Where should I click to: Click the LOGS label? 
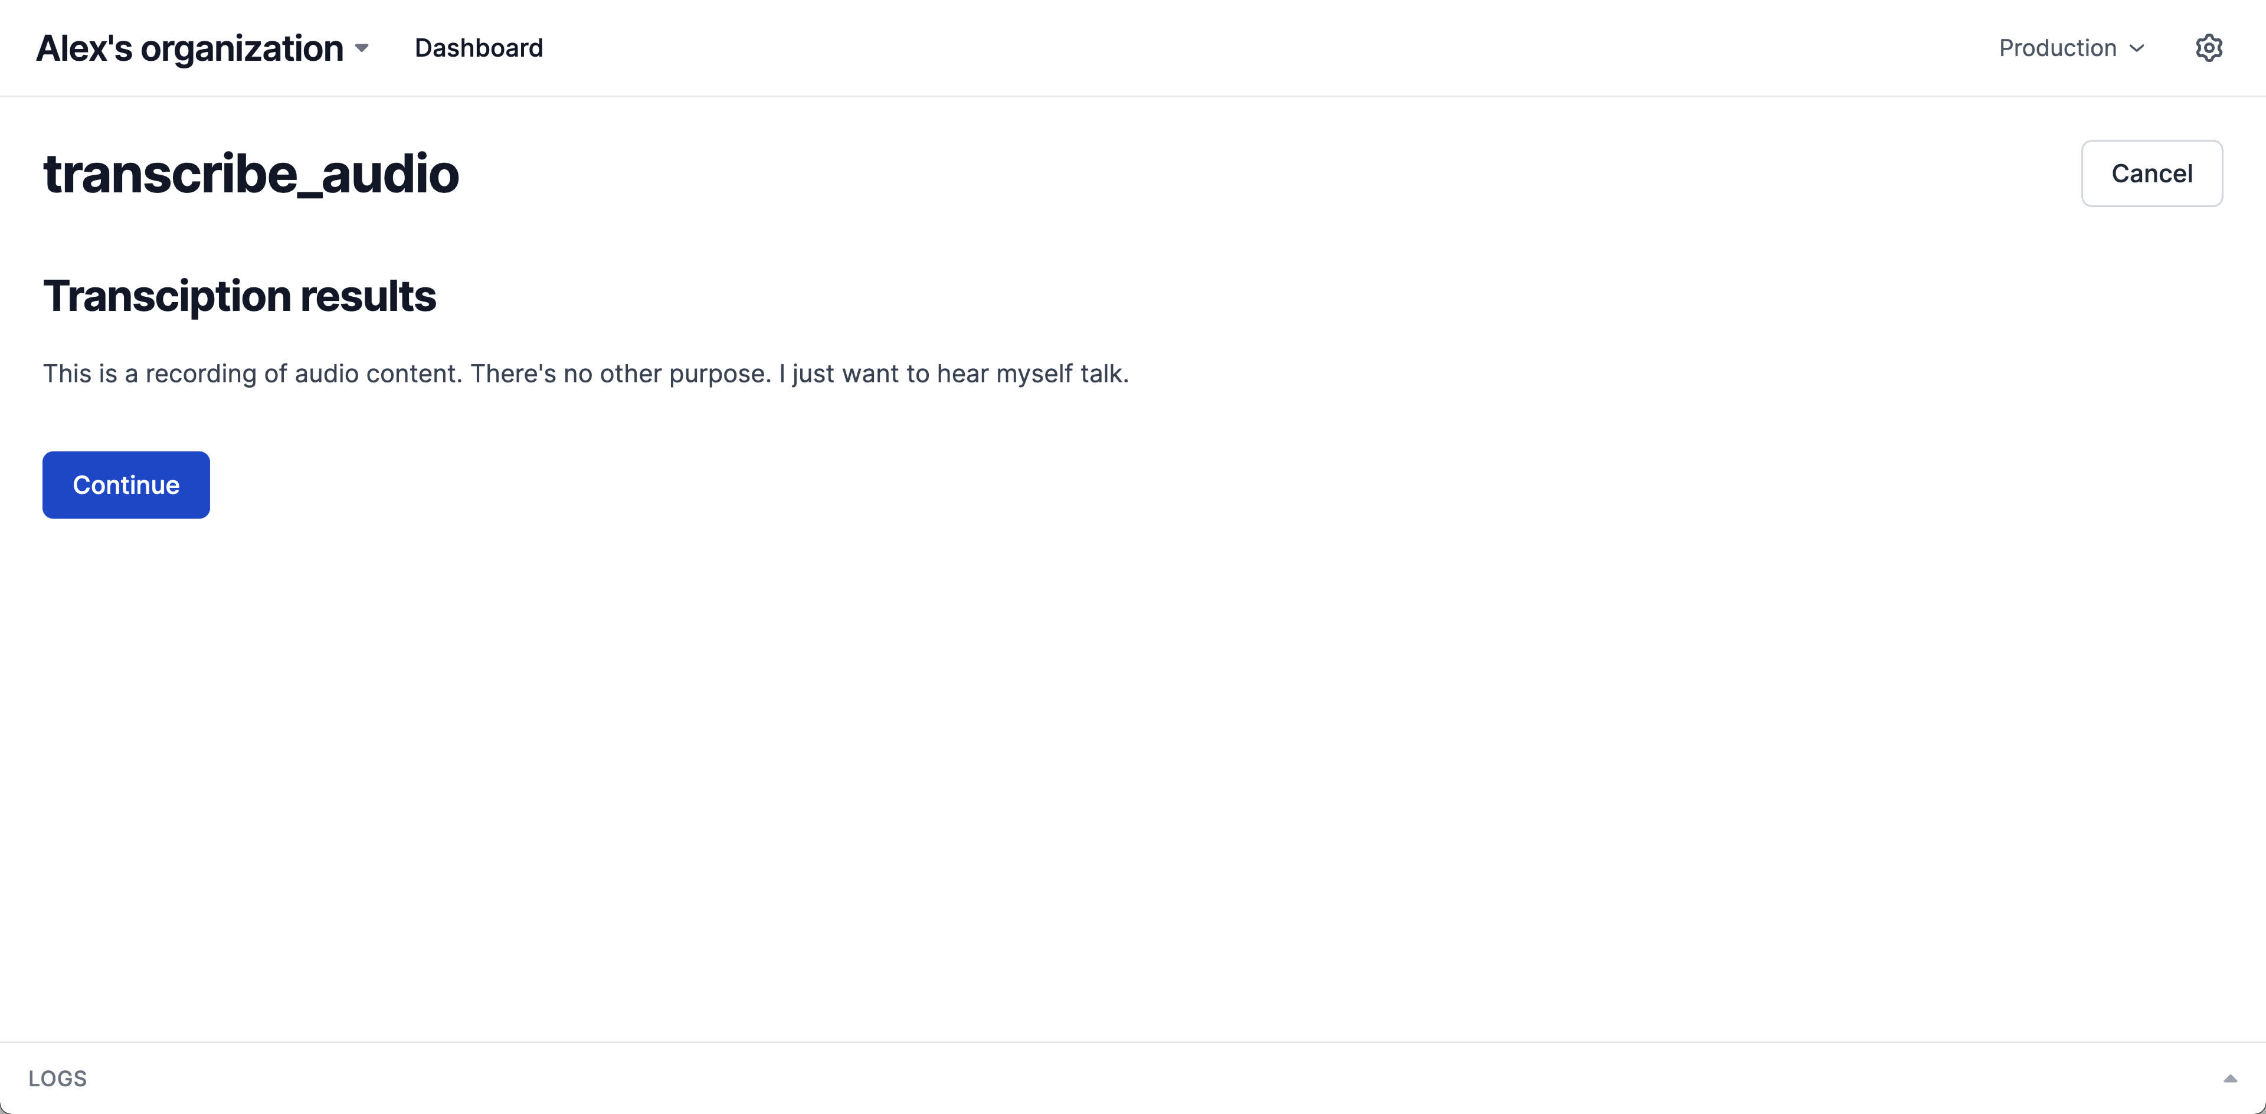pos(57,1078)
